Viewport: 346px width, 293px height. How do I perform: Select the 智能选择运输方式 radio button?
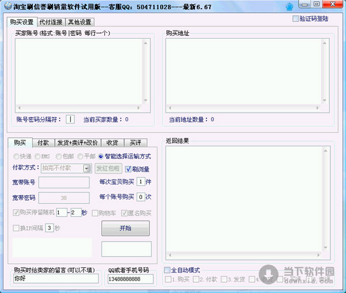(101, 157)
